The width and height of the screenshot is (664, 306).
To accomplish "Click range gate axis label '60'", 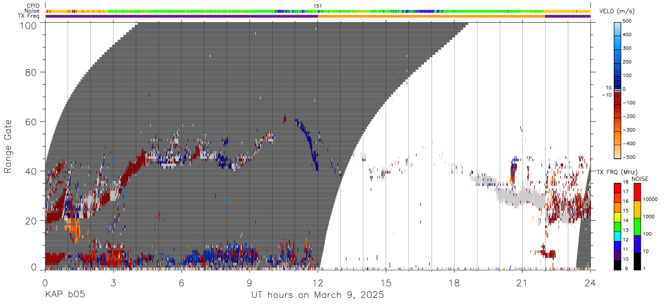I will [x=32, y=121].
